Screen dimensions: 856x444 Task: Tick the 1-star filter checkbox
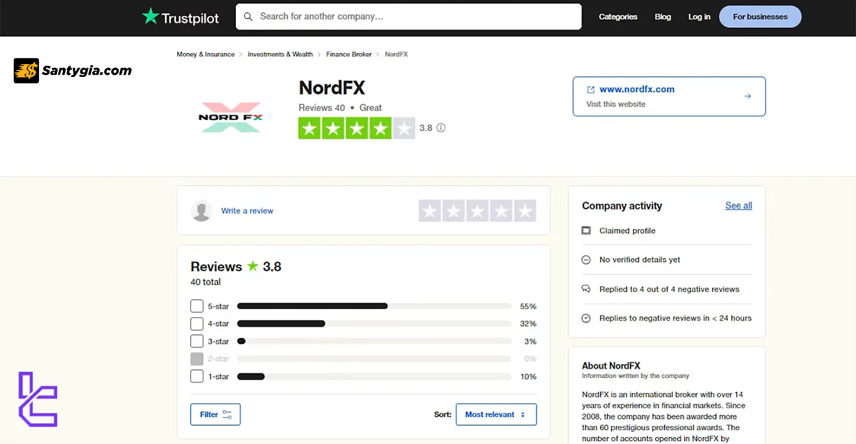pyautogui.click(x=197, y=376)
